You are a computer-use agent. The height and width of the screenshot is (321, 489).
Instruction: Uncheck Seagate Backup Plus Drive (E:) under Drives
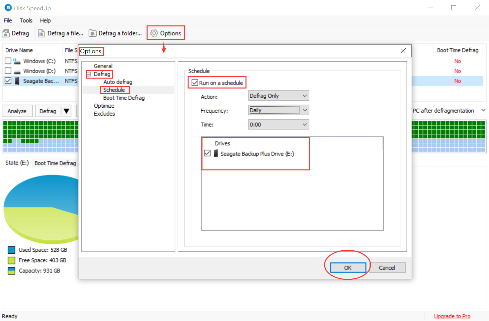(207, 153)
